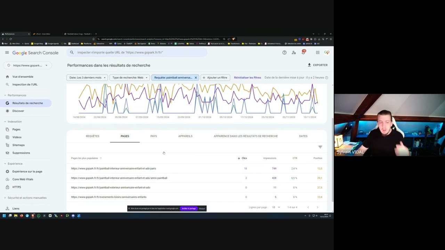Image resolution: width=445 pixels, height=250 pixels.
Task: Click the table filter rows icon
Action: tap(320, 147)
